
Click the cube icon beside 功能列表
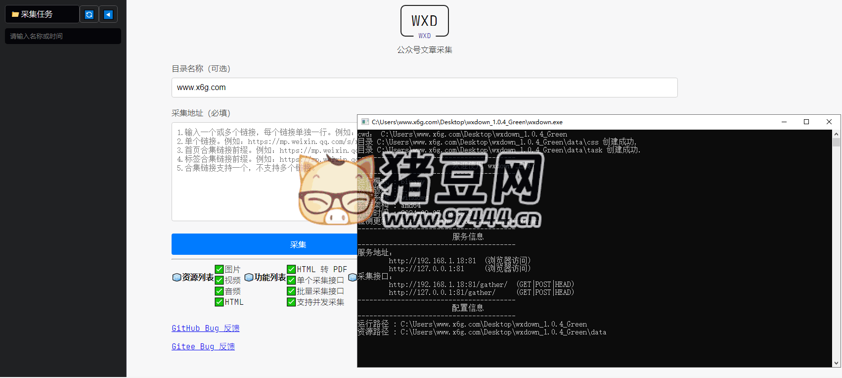point(249,278)
